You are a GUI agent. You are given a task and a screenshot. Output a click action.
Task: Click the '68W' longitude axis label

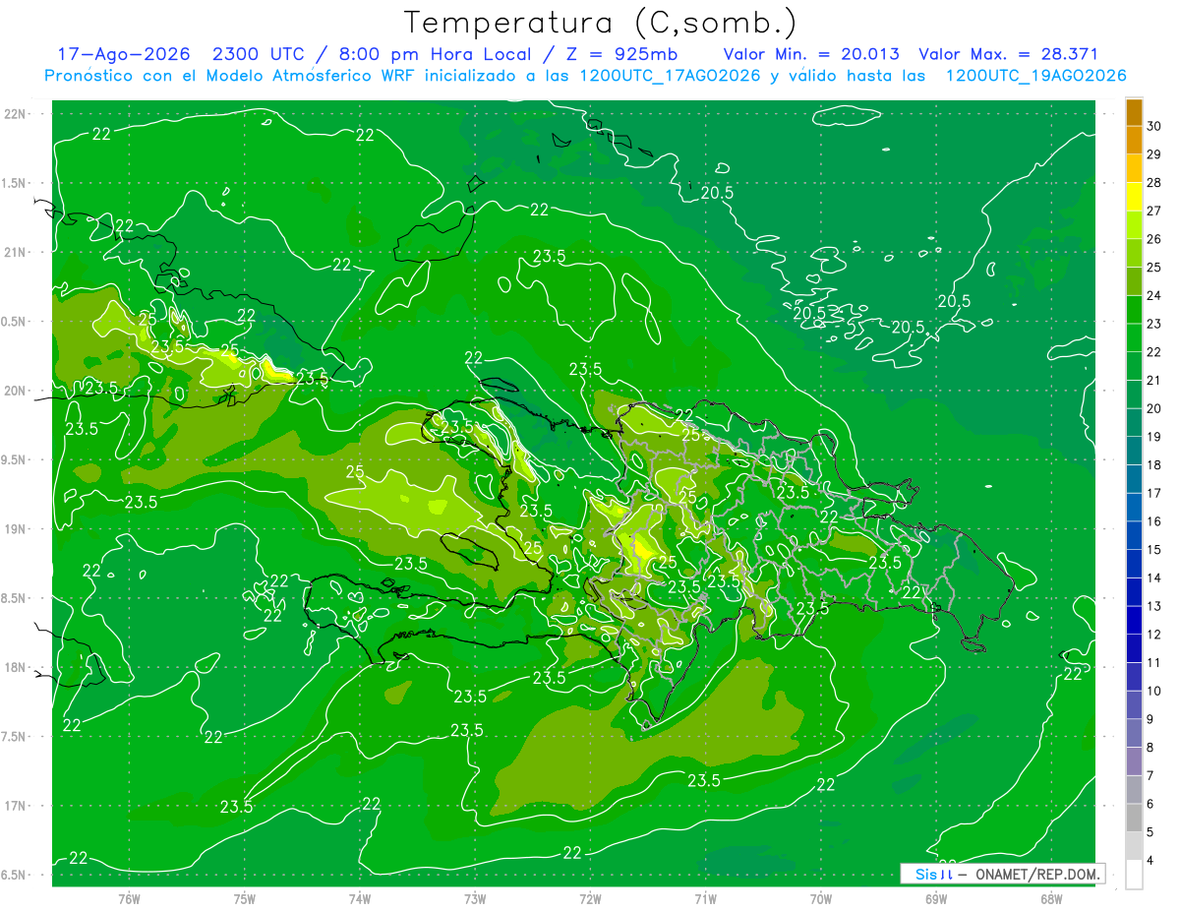click(x=1051, y=899)
